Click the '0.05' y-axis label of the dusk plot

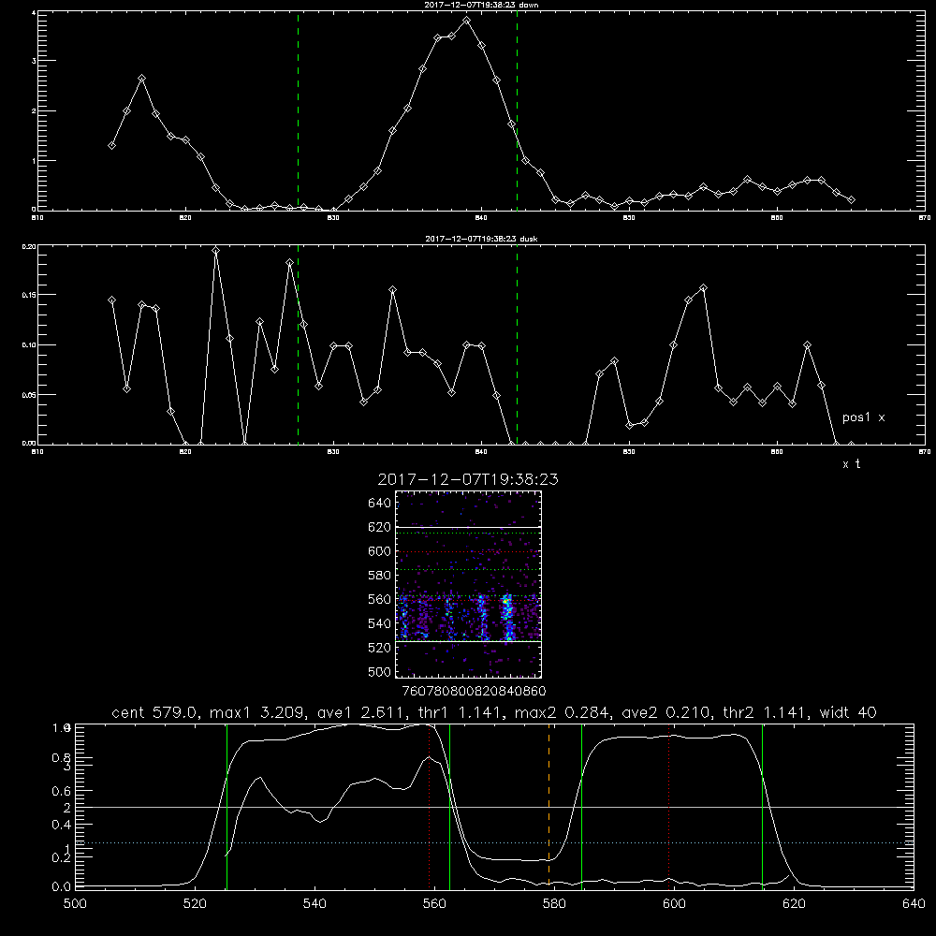29,395
